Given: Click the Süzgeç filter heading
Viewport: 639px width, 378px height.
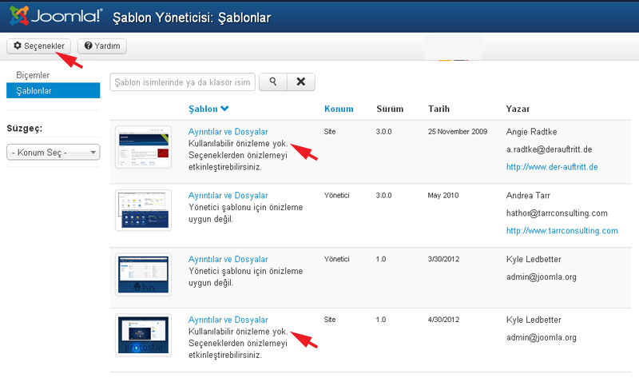Looking at the screenshot, I should click(x=25, y=129).
